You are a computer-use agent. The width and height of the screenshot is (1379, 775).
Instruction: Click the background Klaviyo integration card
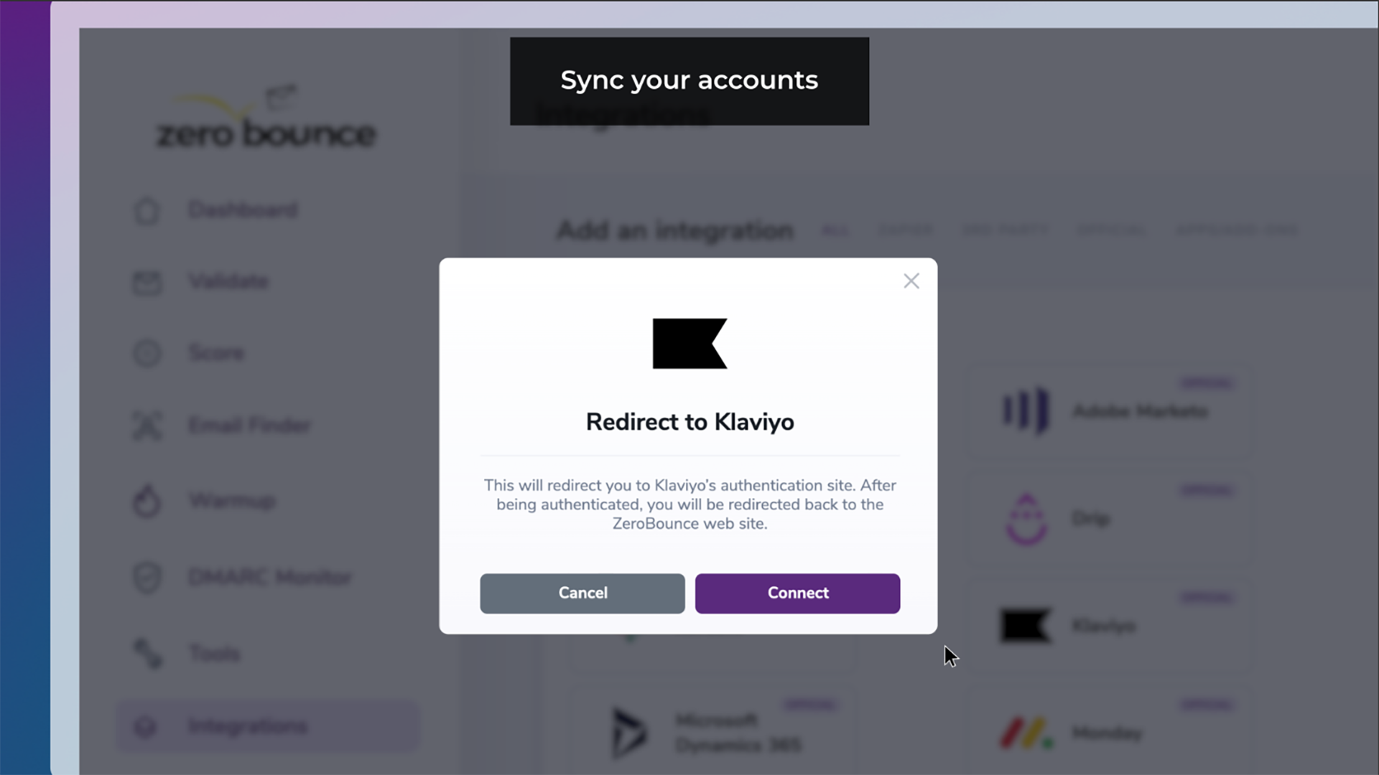coord(1102,626)
